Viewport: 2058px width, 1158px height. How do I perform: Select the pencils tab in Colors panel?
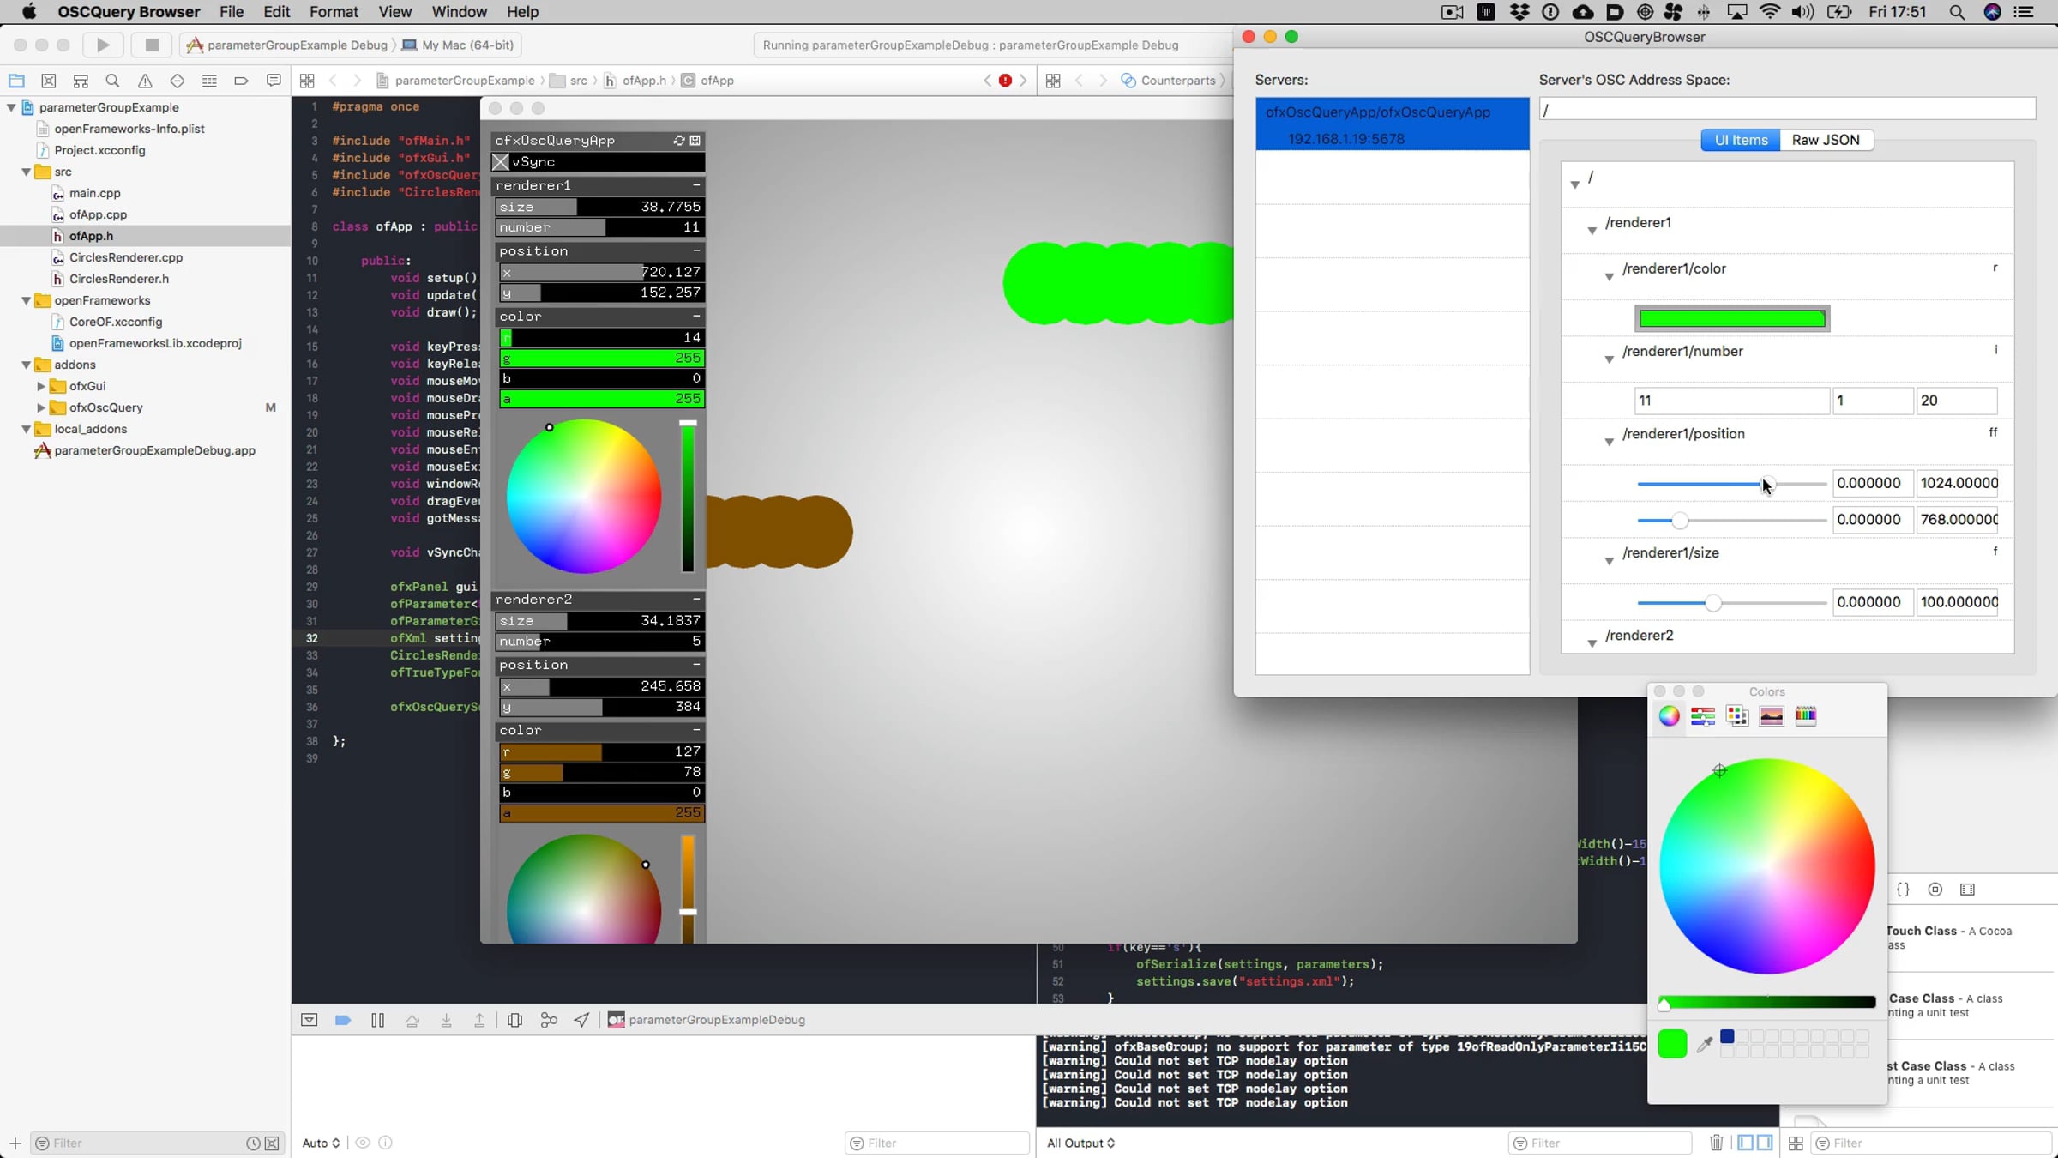(1806, 716)
